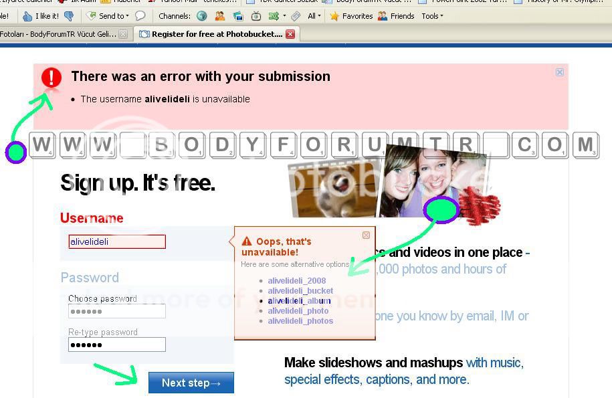Choose the alivelideli_photos suggestion

click(x=300, y=321)
